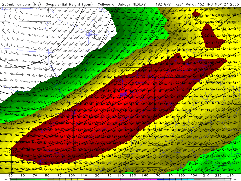Click the legend value '100'

click(72, 176)
